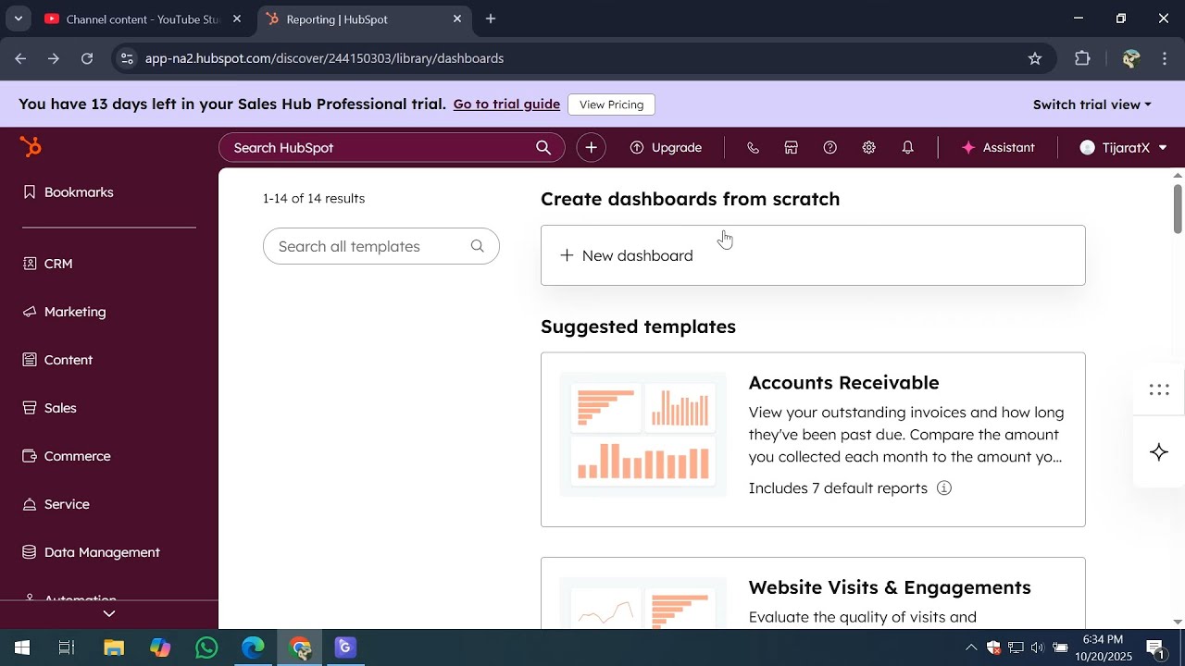Click the Search all templates field
Screen dimensions: 1185x666
point(381,246)
